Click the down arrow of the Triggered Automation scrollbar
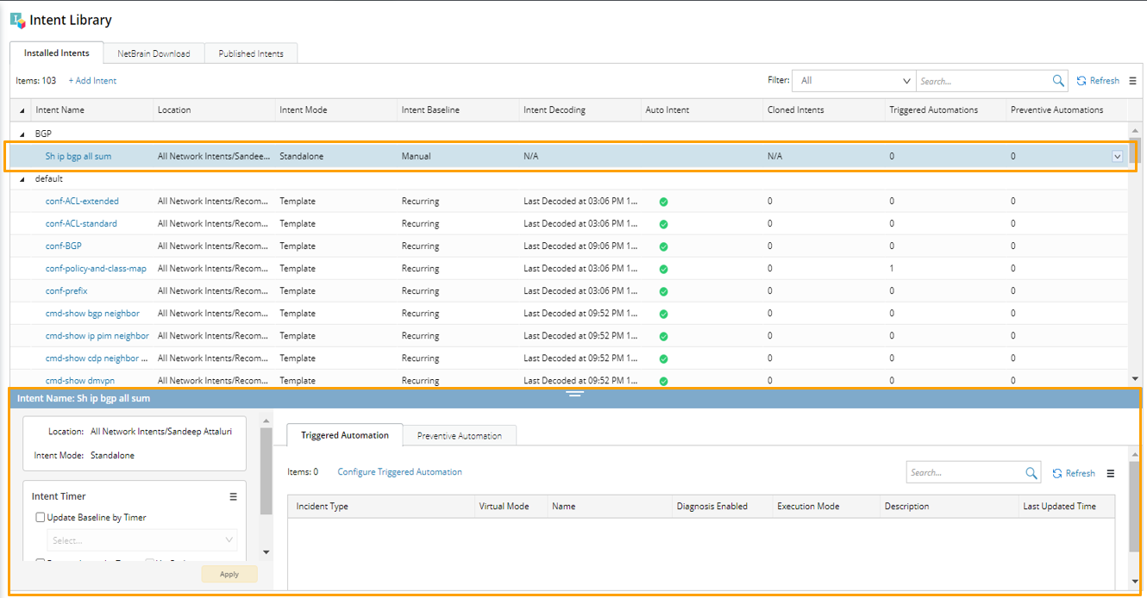This screenshot has height=598, width=1147. [1134, 582]
